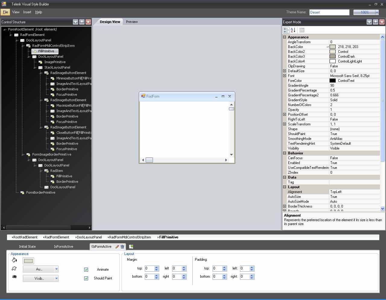Image resolution: width=386 pixels, height=300 pixels.
Task: Open the Insert menu
Action: pos(27,12)
